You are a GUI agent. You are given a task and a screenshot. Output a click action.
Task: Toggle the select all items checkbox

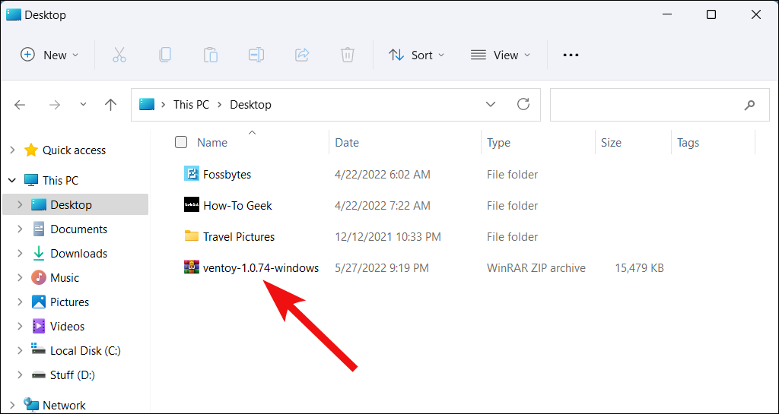click(x=181, y=142)
